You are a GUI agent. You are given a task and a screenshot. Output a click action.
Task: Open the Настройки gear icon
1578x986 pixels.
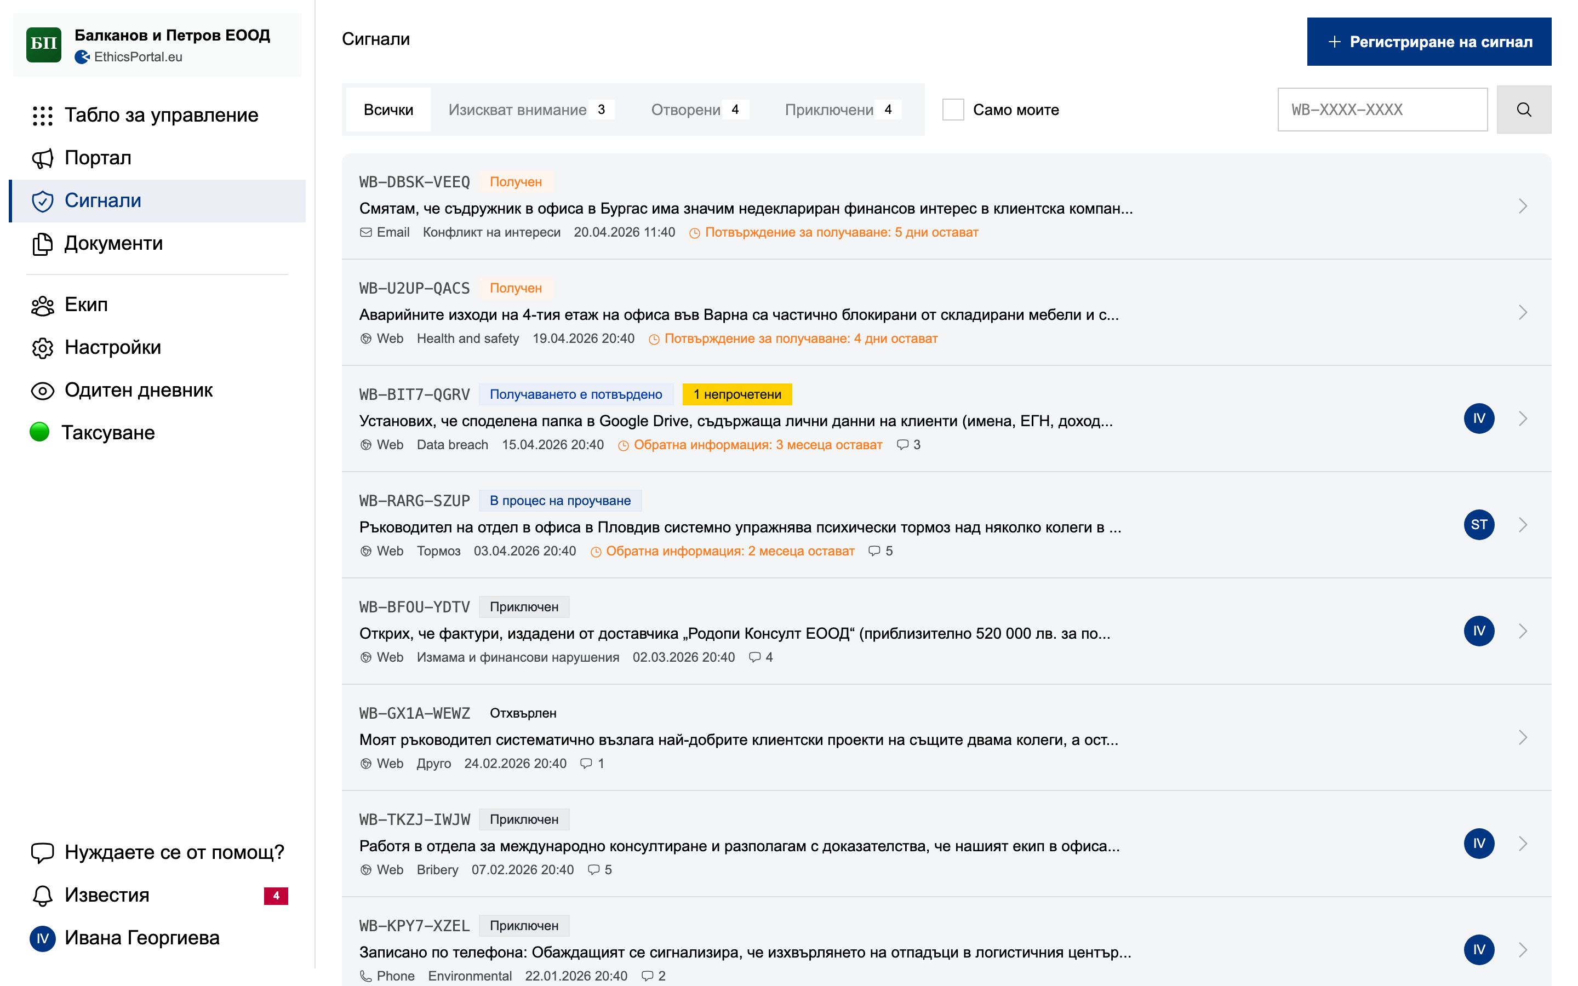[42, 348]
